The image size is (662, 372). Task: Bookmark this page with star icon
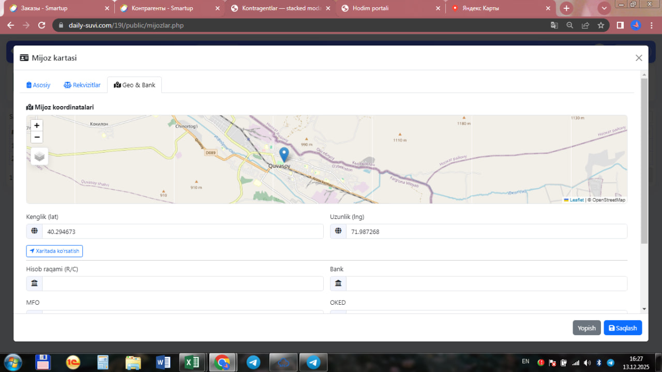600,25
